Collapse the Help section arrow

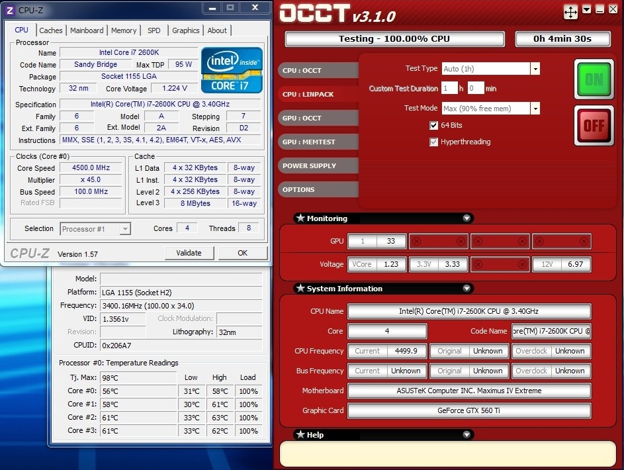[467, 434]
